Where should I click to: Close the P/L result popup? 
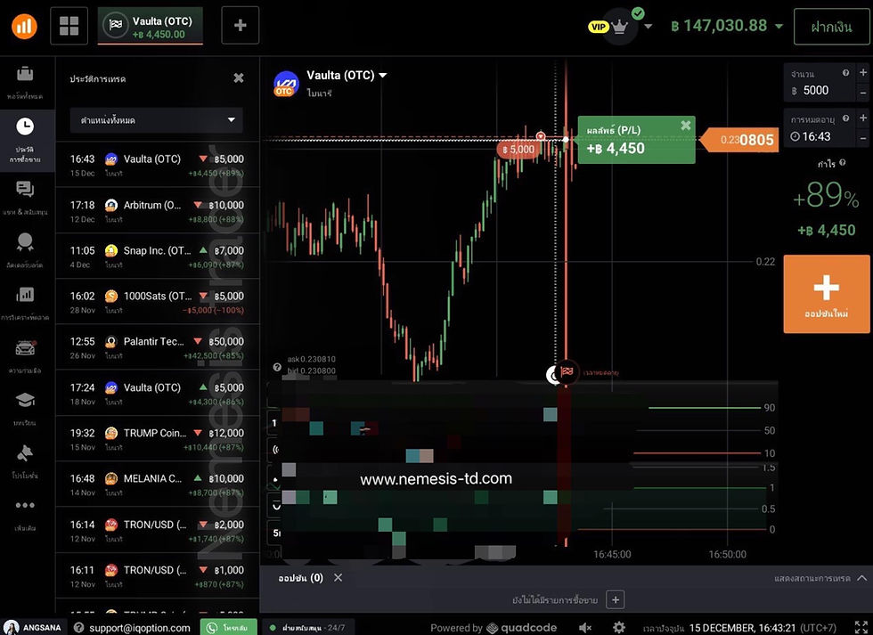[x=686, y=126]
